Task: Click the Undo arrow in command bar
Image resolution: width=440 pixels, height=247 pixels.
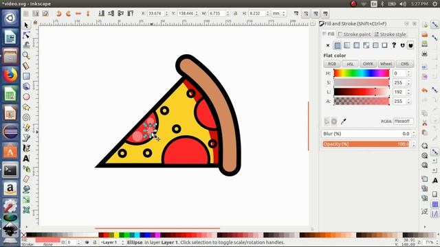Action: (x=425, y=91)
